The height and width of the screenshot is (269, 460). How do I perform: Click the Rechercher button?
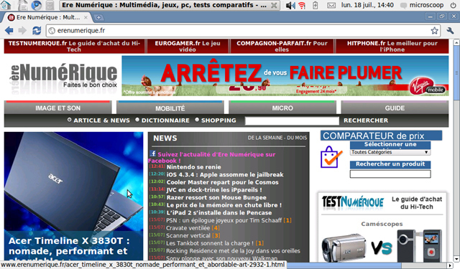click(x=366, y=121)
